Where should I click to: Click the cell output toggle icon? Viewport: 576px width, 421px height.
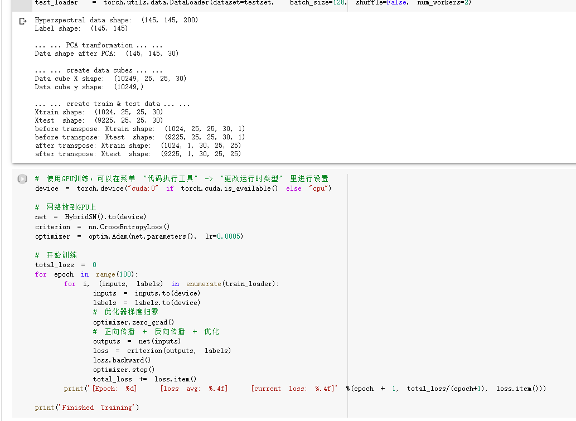coord(23,21)
